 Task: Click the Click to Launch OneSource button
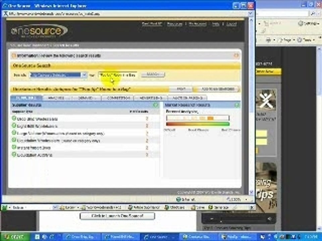pos(117,216)
